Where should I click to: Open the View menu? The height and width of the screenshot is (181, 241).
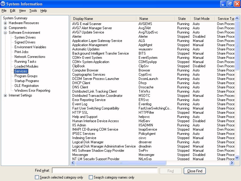tap(22, 11)
